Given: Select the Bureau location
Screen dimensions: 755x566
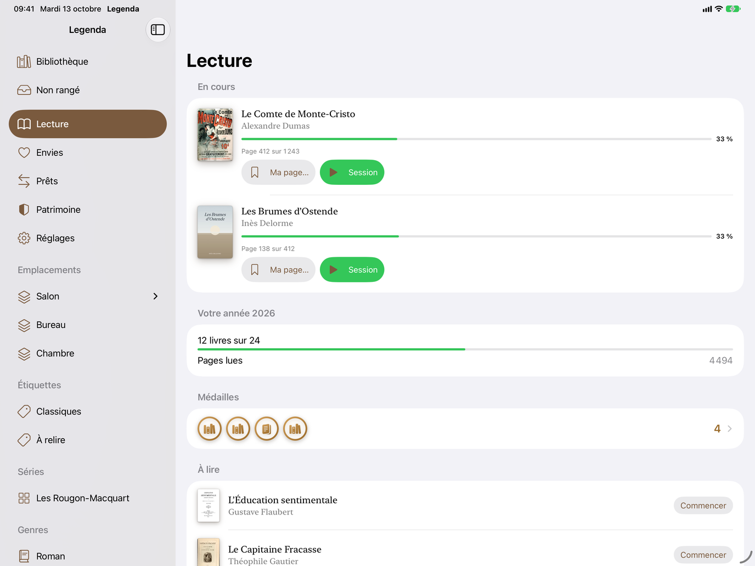Looking at the screenshot, I should (x=88, y=325).
